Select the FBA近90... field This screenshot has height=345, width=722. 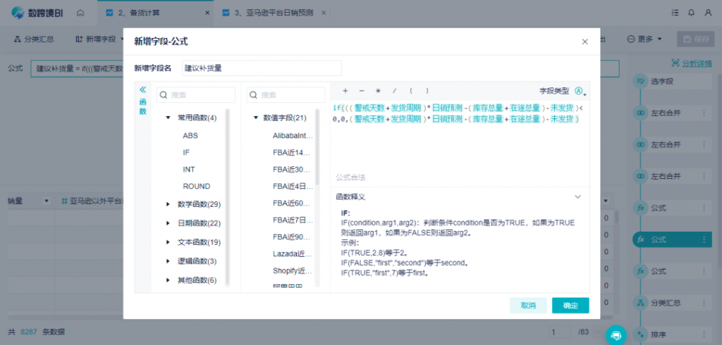tap(291, 237)
